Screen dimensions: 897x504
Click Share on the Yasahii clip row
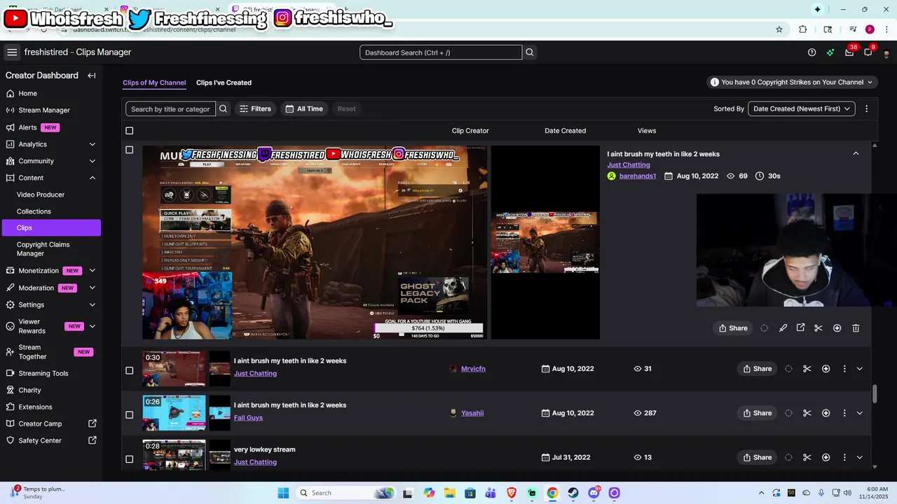tap(757, 413)
